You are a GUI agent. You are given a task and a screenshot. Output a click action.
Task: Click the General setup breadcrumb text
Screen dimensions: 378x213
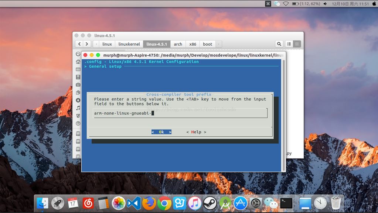(x=105, y=66)
